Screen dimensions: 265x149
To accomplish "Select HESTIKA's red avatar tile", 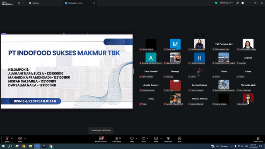I will coord(175,86).
